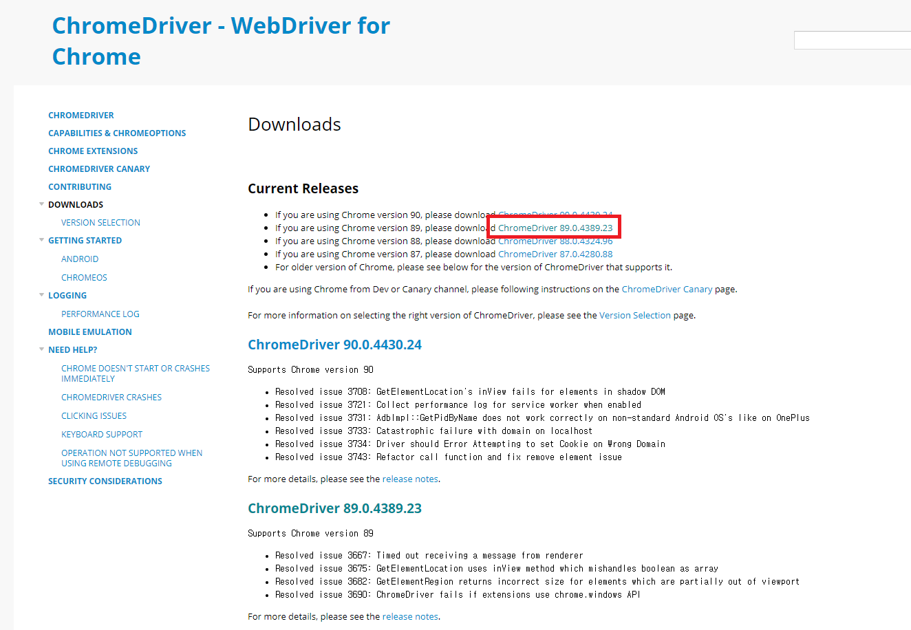Go to GETTING STARTED sidebar page
This screenshot has height=630, width=911.
(85, 241)
